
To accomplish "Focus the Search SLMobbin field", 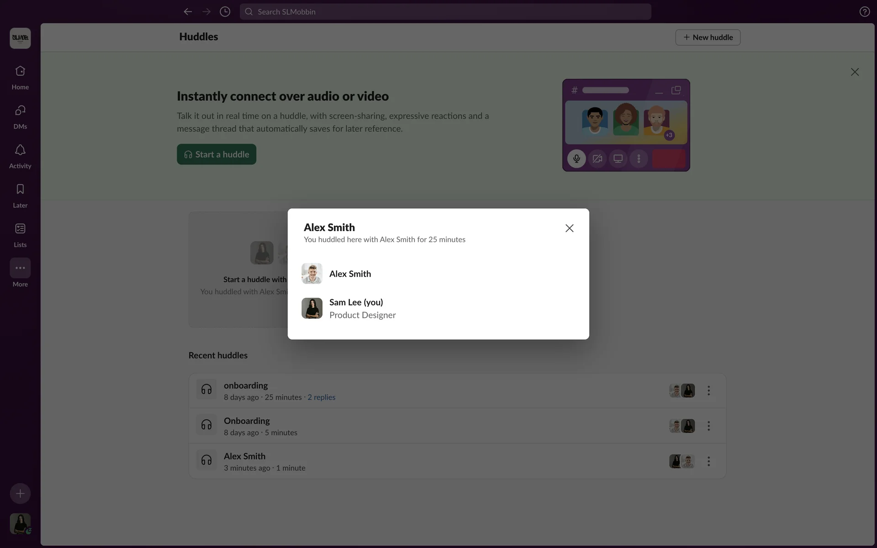I will (445, 12).
